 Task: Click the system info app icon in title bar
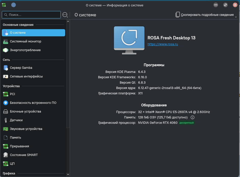coord(4,5)
